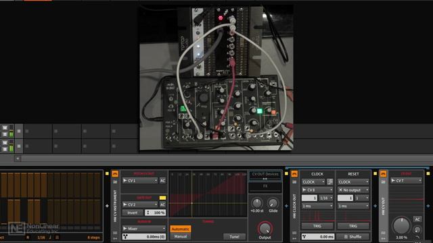Click the modulator arrows icon in HW Clock Out
This screenshot has height=243, width=433.
pyautogui.click(x=294, y=238)
